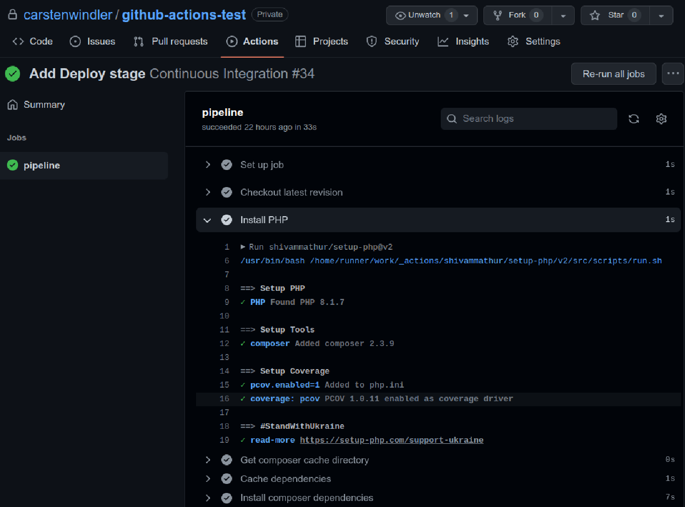Click the Code tab angle-brackets icon
The height and width of the screenshot is (507, 685).
[18, 42]
